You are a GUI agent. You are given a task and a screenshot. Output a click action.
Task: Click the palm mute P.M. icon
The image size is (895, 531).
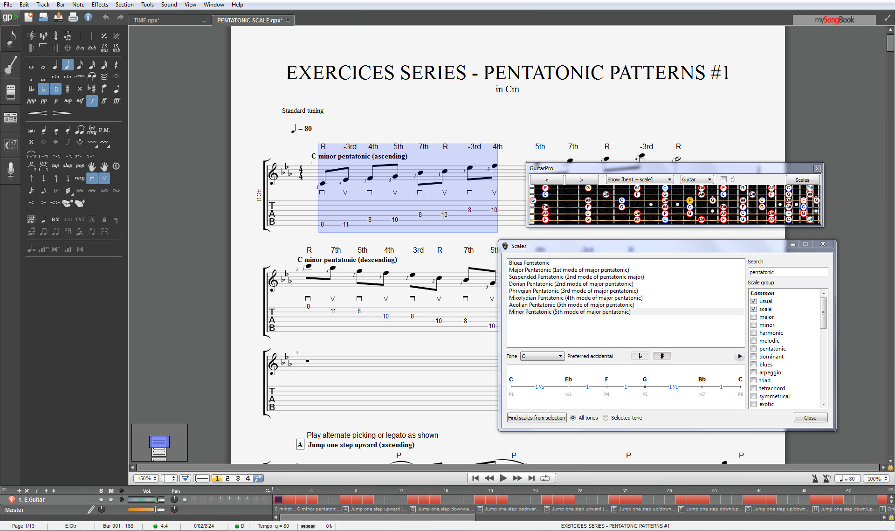[x=104, y=130]
